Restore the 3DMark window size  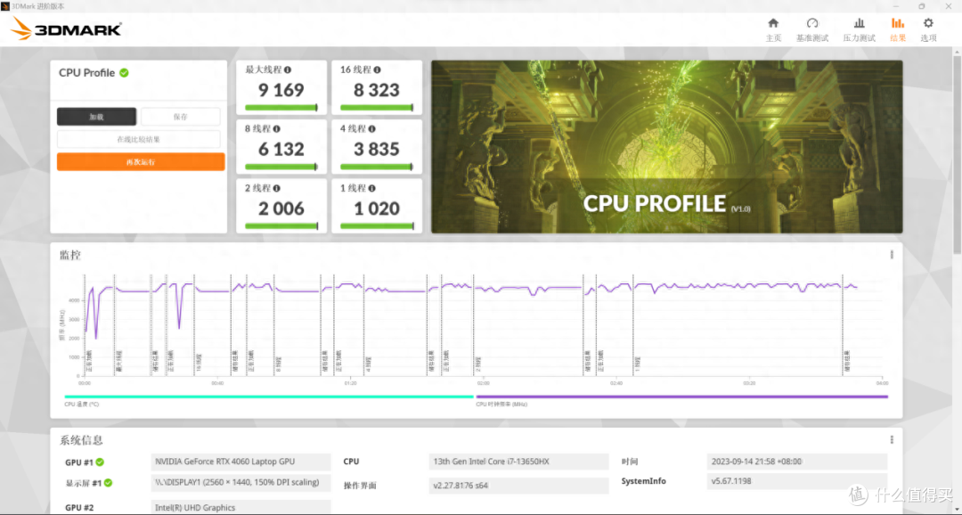coord(922,6)
